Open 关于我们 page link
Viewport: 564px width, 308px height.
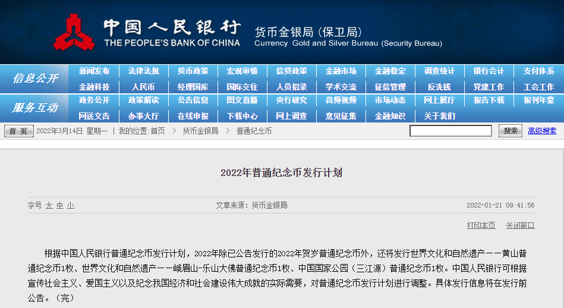pos(439,116)
